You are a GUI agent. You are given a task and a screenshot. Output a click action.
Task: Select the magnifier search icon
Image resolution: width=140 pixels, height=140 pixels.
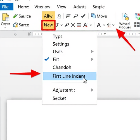click(x=75, y=16)
